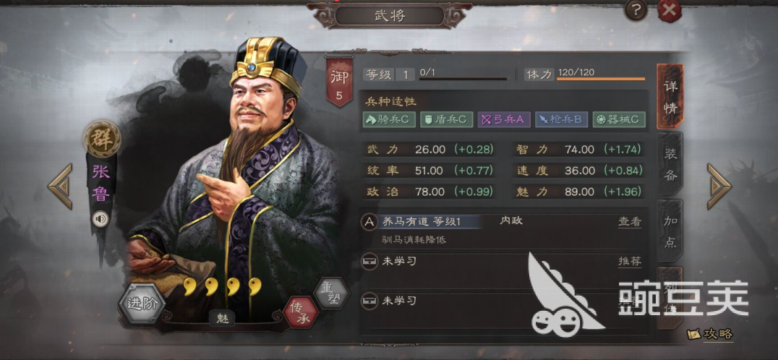Open the 详情 details tab
Image resolution: width=778 pixels, height=360 pixels.
point(670,96)
